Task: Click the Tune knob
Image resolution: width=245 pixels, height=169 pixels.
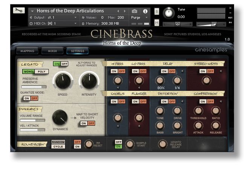Action: [x=169, y=13]
